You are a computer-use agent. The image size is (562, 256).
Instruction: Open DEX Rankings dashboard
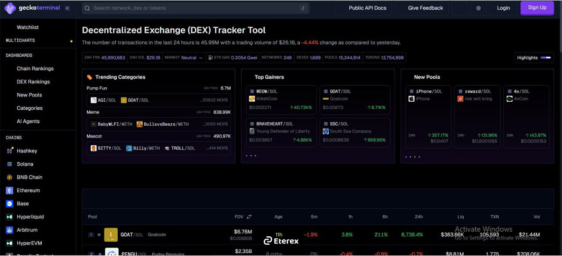33,82
